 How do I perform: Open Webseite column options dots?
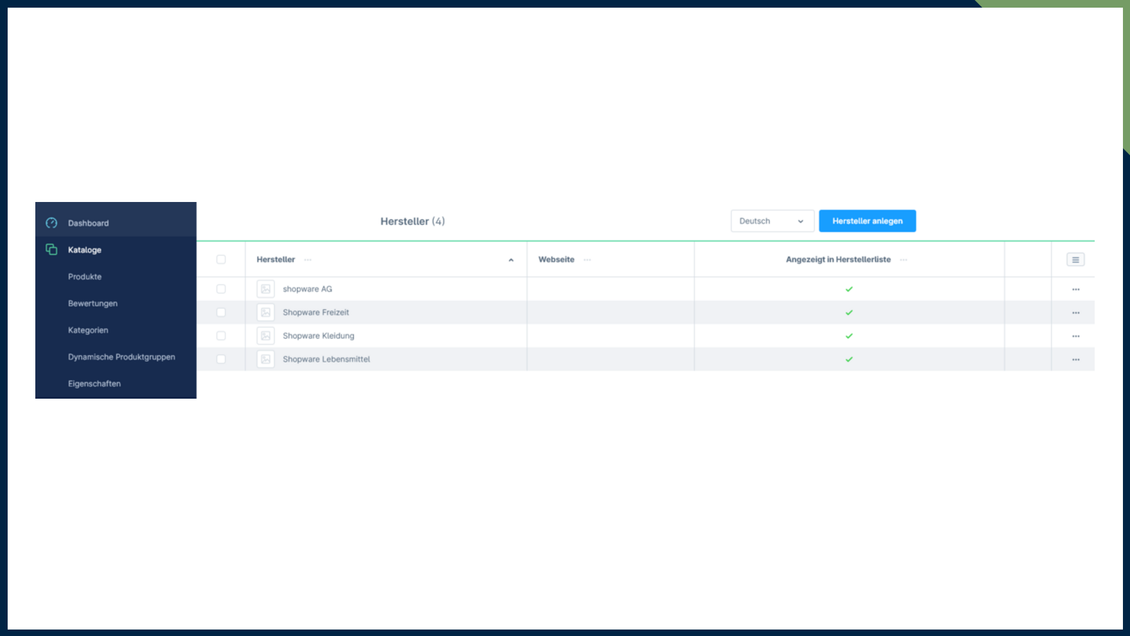(x=587, y=260)
